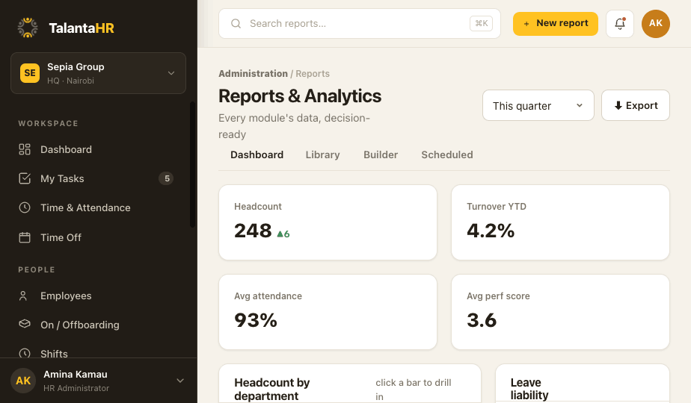Click the Leave liability heading
The width and height of the screenshot is (691, 403).
point(529,389)
